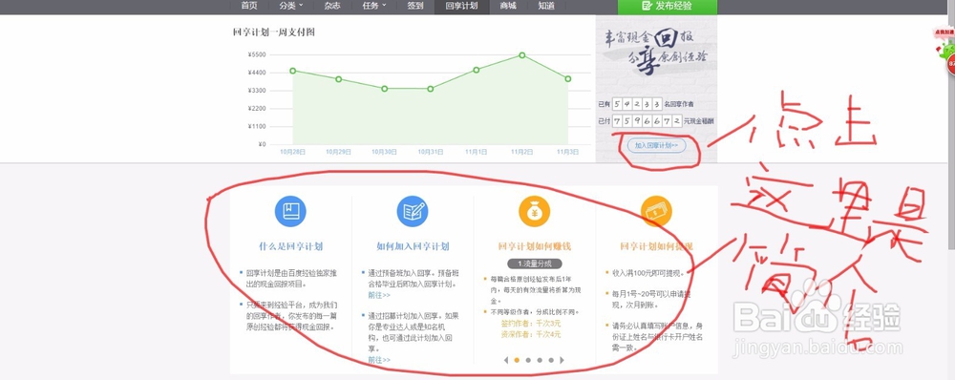Viewport: 955px width, 380px height.
Task: Click the 回享计划如何提现 heading
Action: tap(656, 246)
